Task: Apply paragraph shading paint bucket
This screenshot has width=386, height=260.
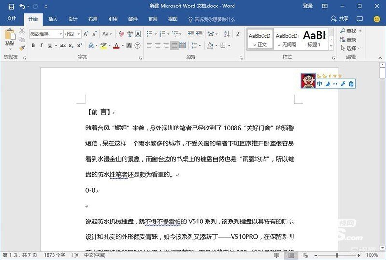Action: click(210, 45)
